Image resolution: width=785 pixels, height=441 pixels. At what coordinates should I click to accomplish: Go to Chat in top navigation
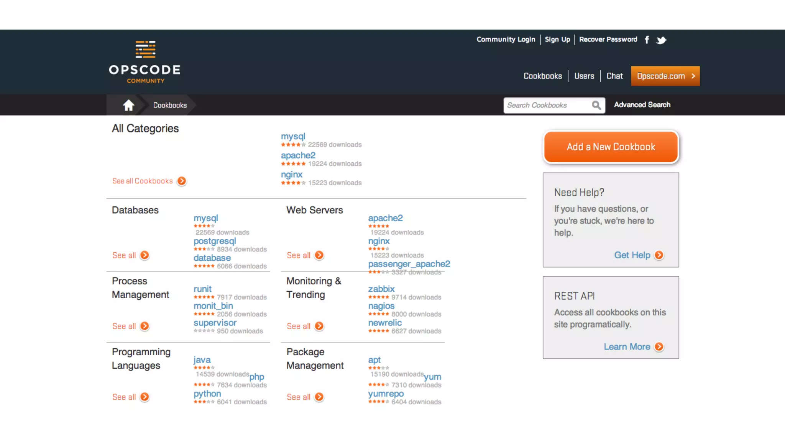(614, 76)
